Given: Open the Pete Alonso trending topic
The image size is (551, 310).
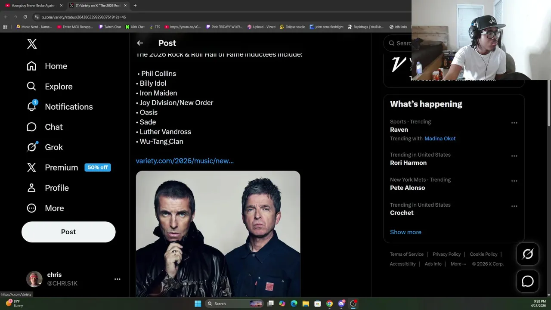Looking at the screenshot, I should [407, 188].
